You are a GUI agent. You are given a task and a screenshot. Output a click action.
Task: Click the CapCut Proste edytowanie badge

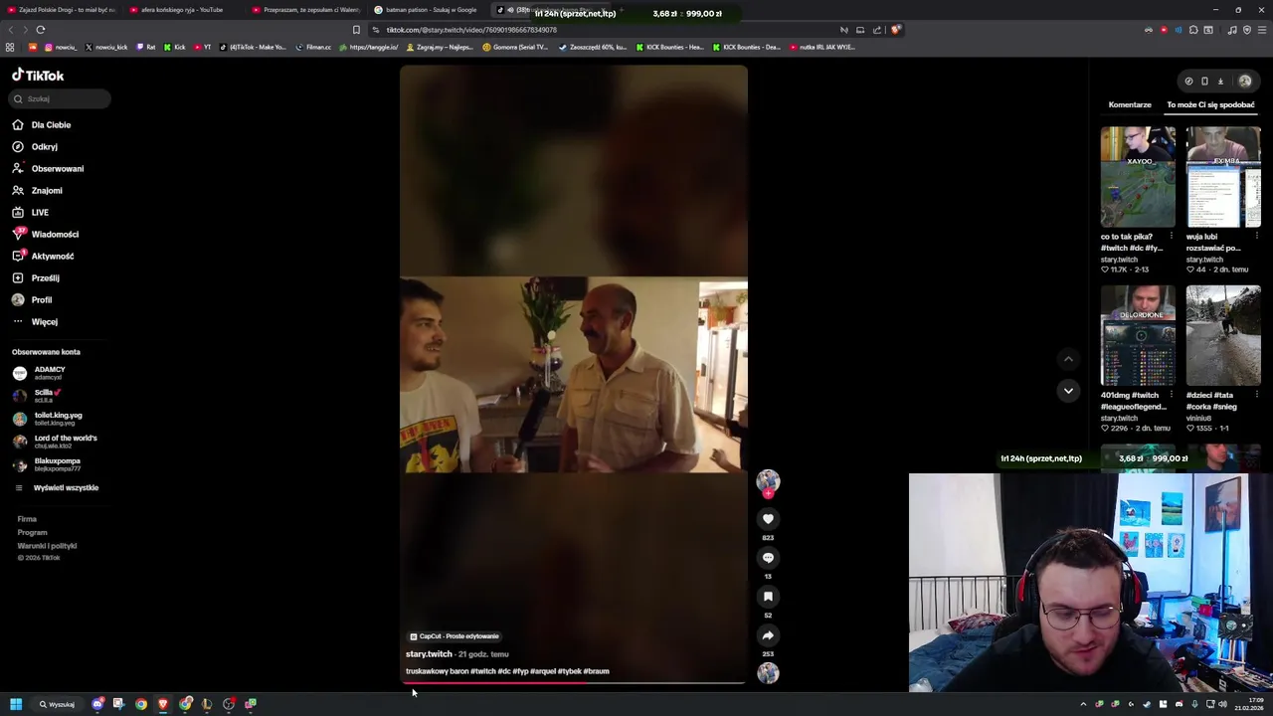click(455, 636)
